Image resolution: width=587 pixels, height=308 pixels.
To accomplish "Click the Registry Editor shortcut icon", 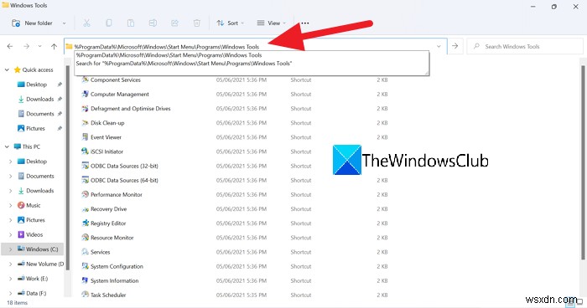I will tap(85, 223).
